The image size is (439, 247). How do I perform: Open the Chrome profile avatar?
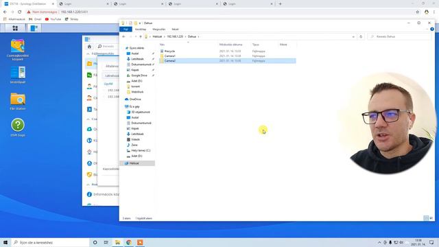click(427, 12)
